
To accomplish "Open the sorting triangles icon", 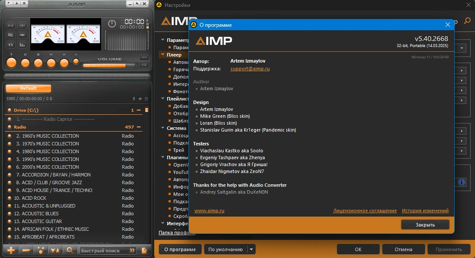I will click(x=55, y=250).
